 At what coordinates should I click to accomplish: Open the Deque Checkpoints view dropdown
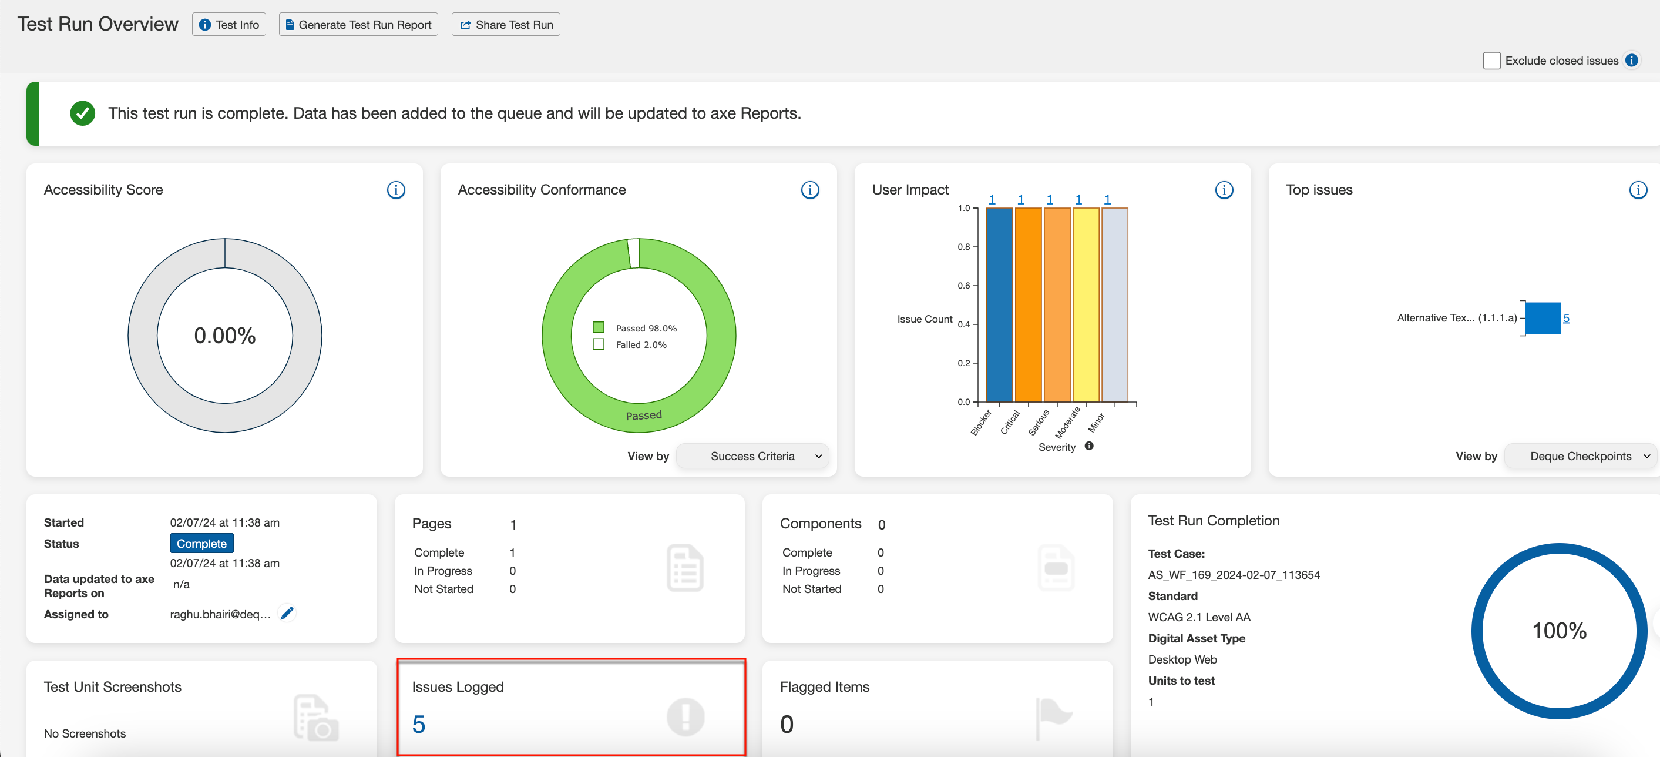click(x=1580, y=456)
